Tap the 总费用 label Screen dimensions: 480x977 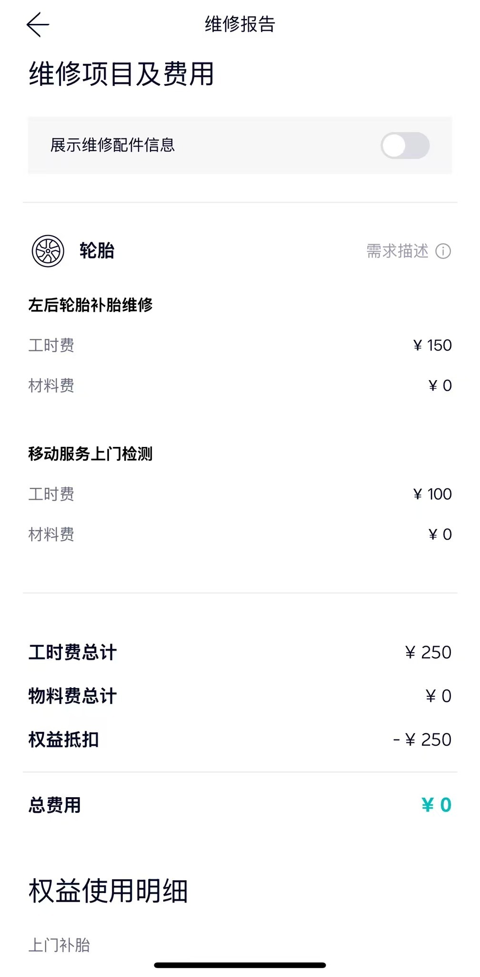point(55,805)
